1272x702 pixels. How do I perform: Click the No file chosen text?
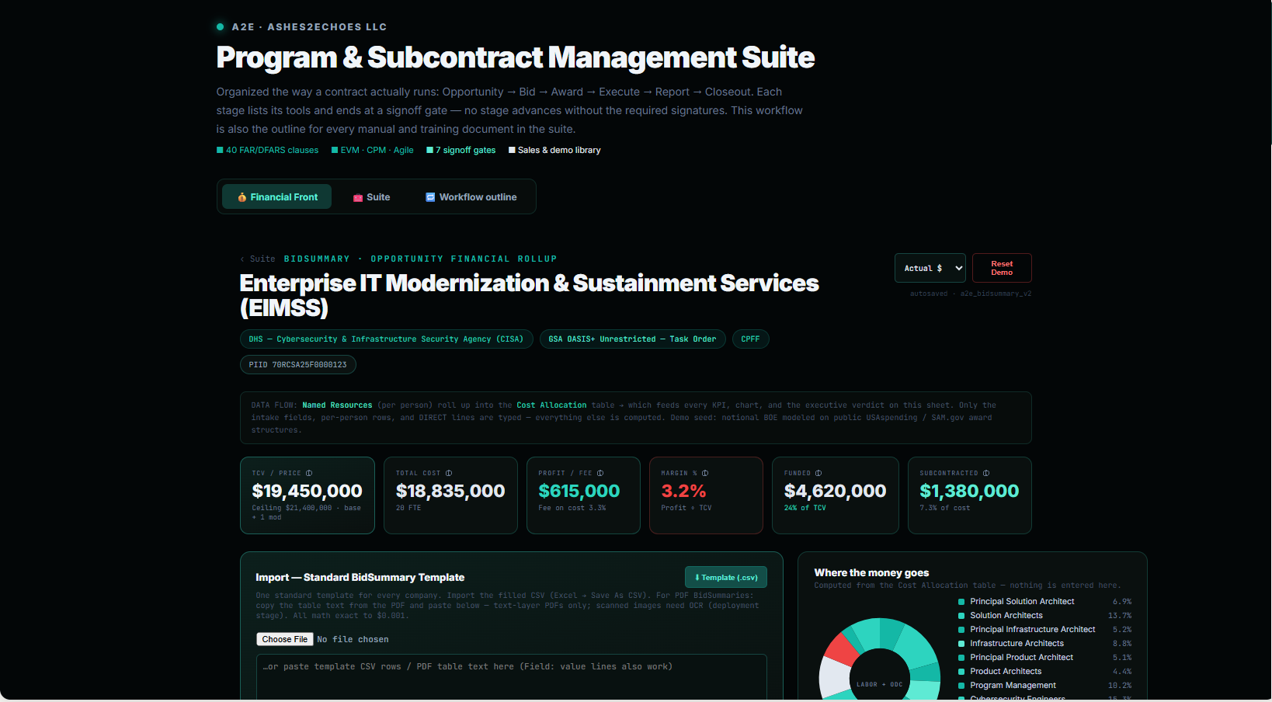click(x=353, y=640)
